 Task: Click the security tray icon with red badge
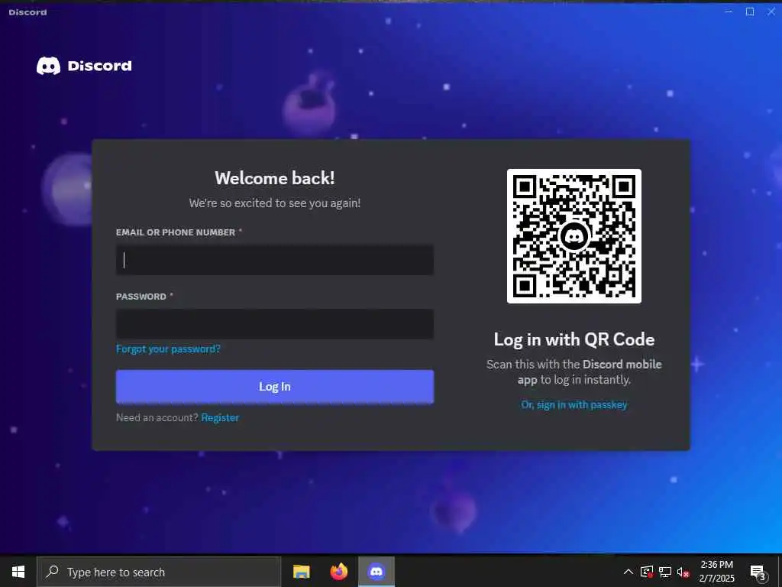[647, 572]
